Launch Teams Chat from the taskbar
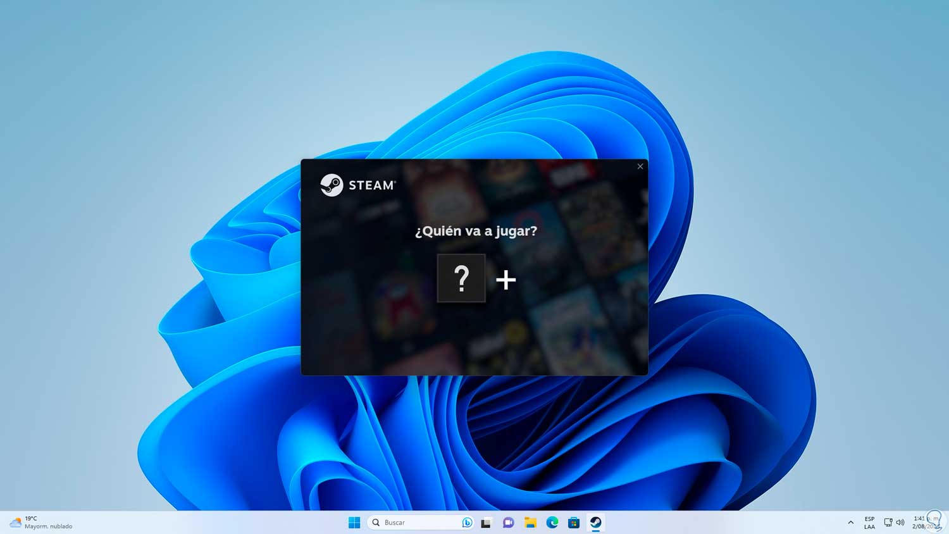Viewport: 949px width, 534px height. (x=508, y=523)
